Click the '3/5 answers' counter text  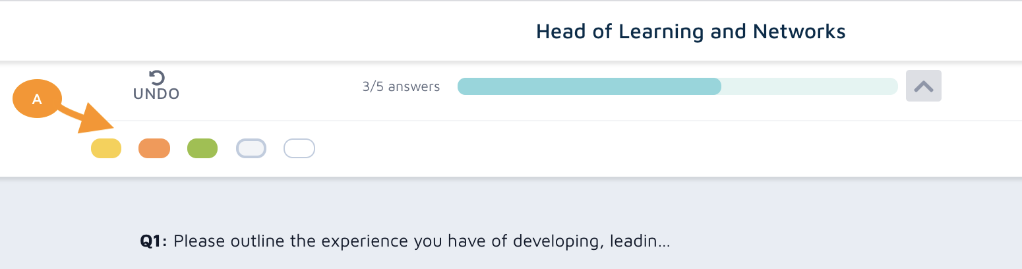tap(401, 86)
